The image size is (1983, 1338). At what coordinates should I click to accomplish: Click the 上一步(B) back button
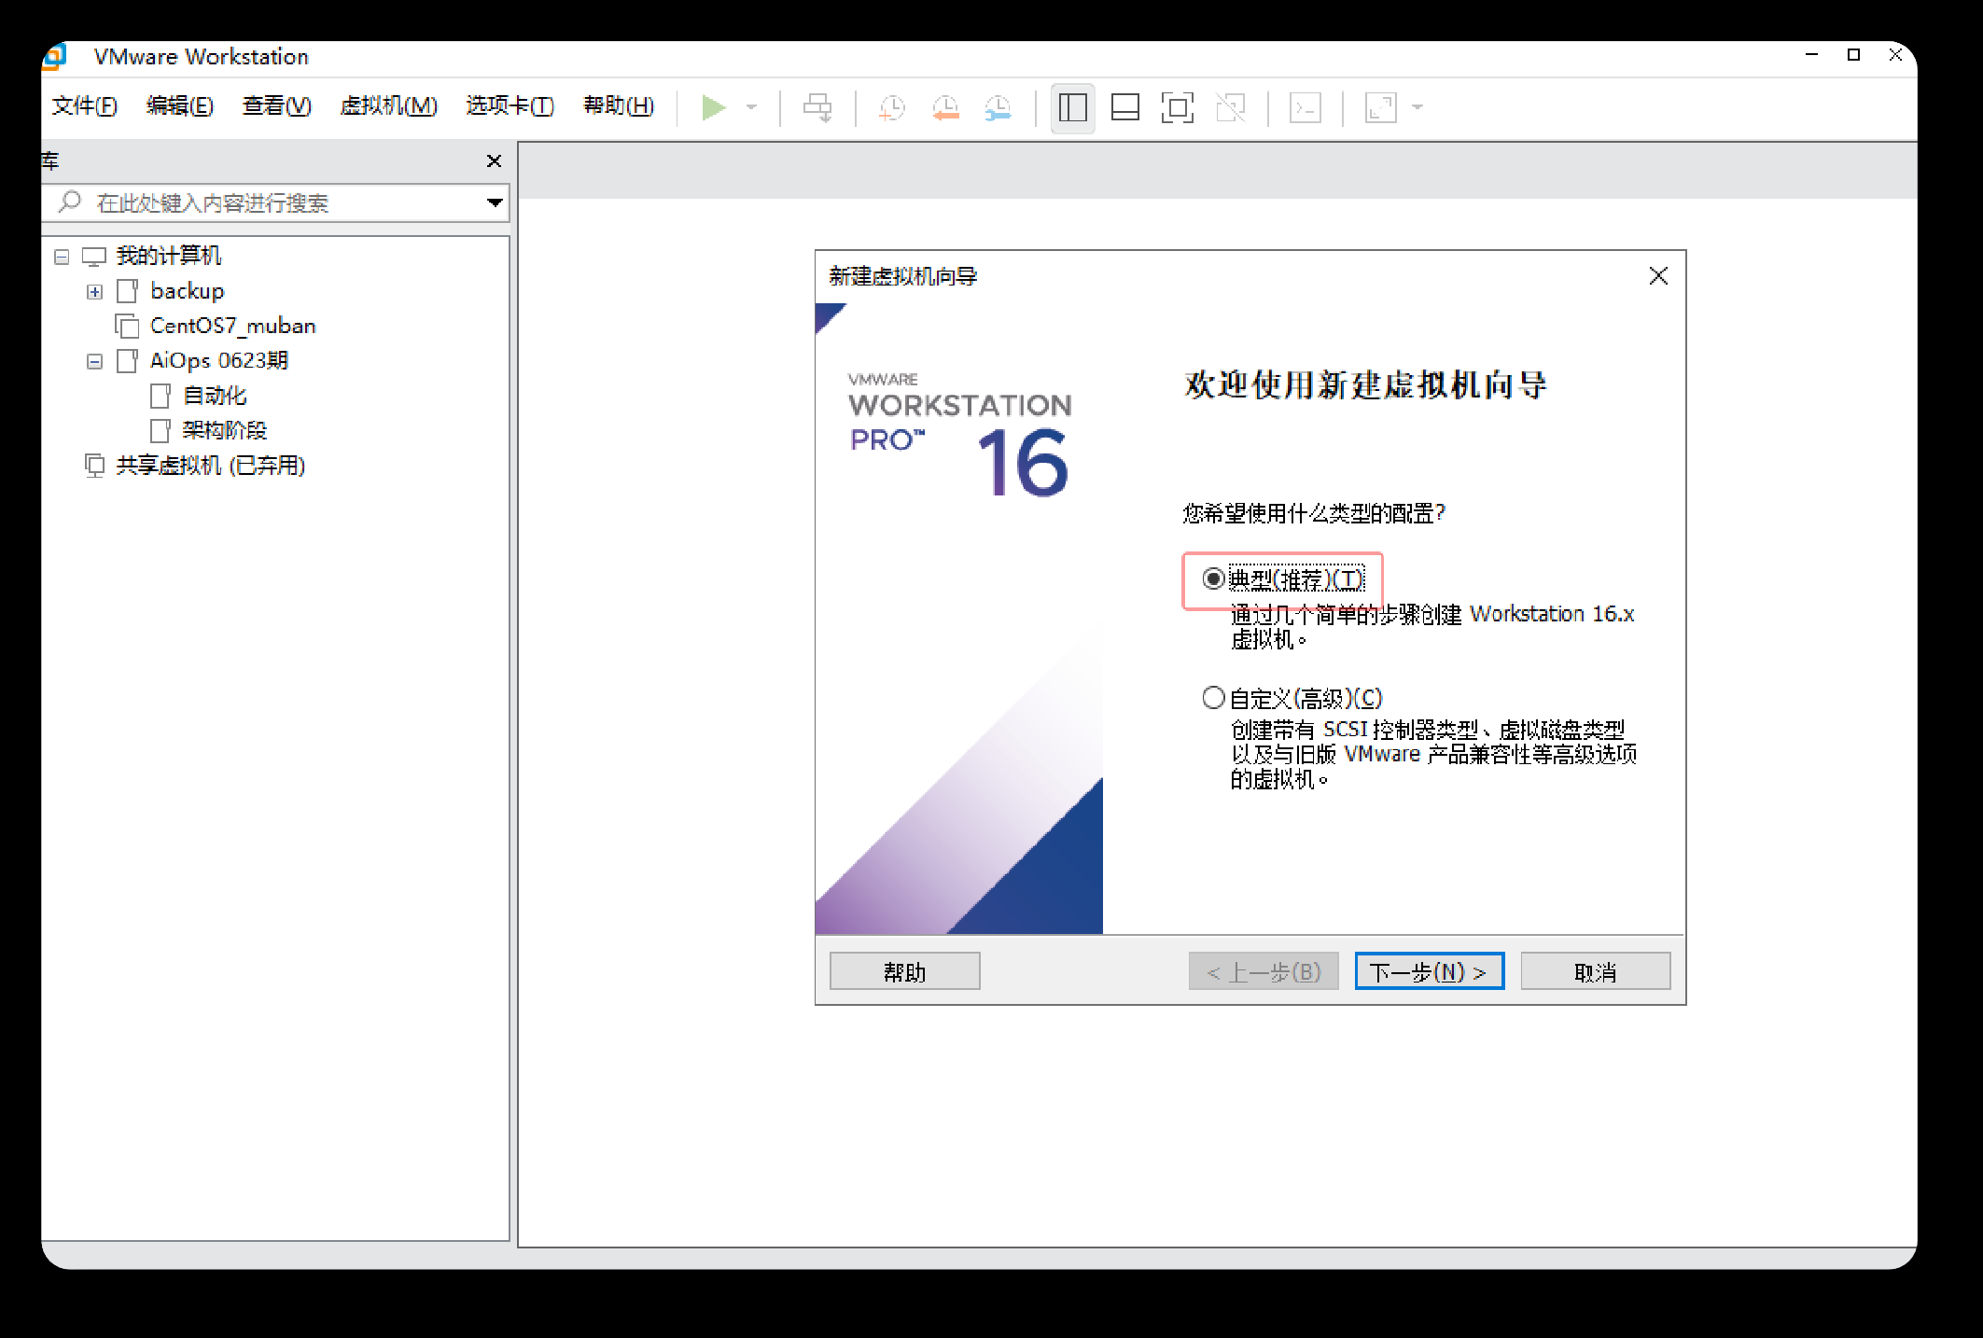point(1264,971)
